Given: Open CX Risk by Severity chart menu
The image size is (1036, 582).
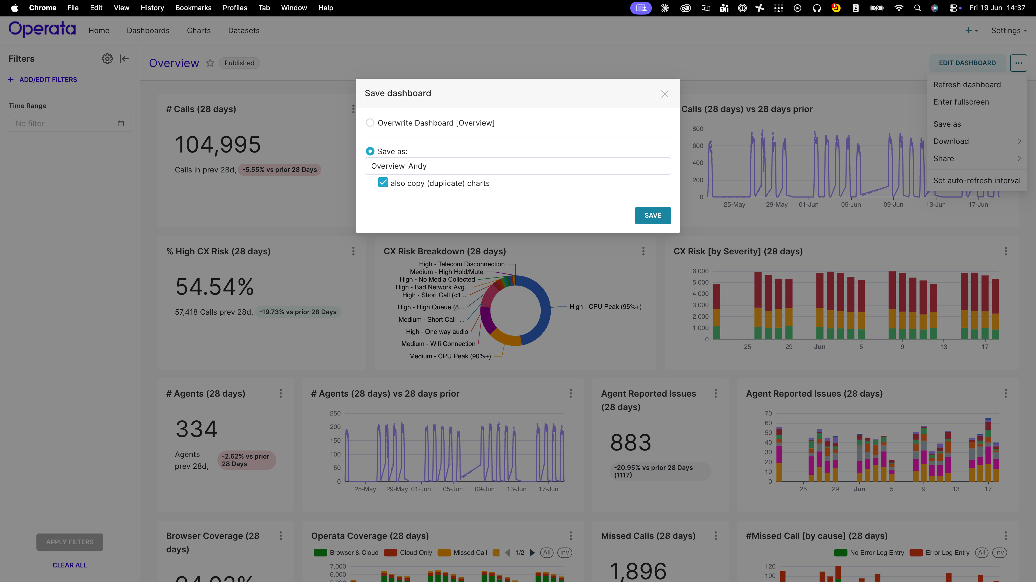Looking at the screenshot, I should coord(1006,251).
